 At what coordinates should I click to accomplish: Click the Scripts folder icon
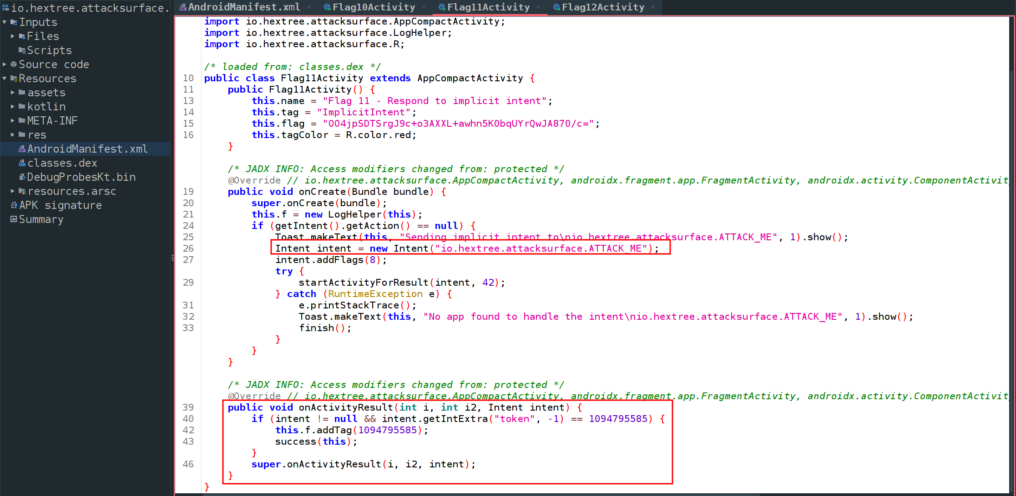point(22,50)
